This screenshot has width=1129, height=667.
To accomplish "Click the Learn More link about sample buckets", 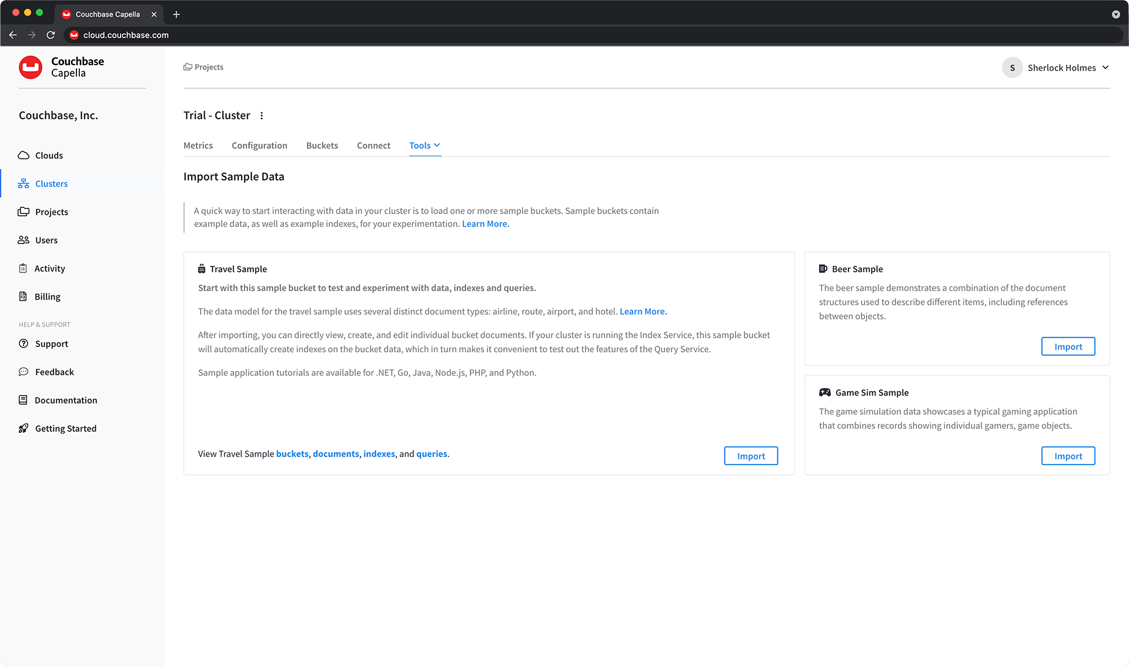I will click(485, 224).
